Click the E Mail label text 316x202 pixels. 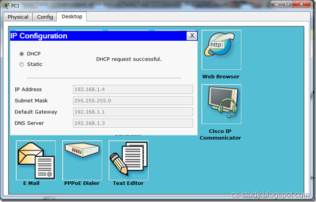[x=31, y=183]
